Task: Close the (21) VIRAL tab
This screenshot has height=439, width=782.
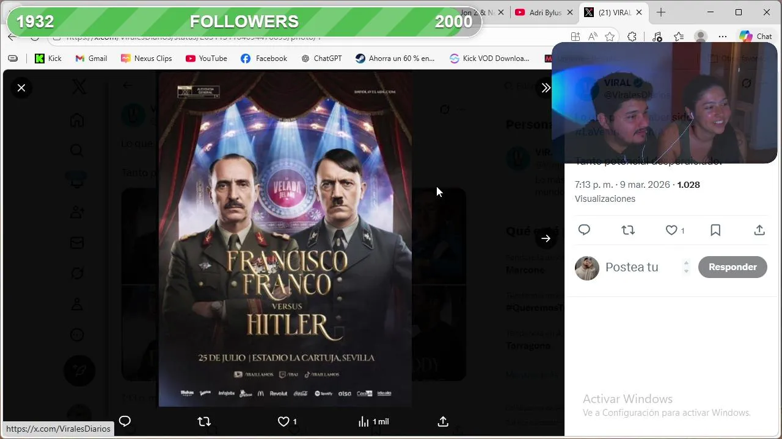Action: [639, 12]
